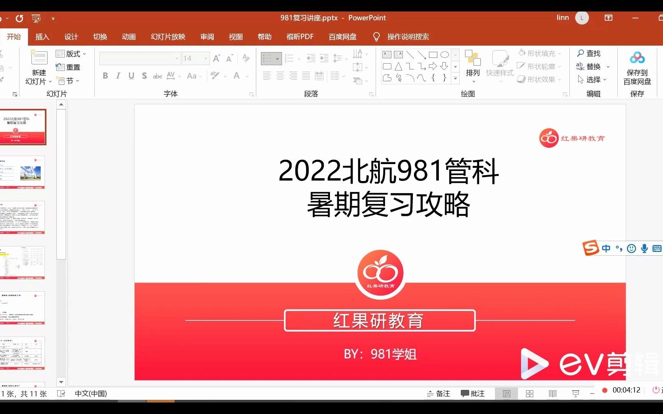This screenshot has height=414, width=663.
Task: Open the font size 14 dropdown
Action: [206, 58]
